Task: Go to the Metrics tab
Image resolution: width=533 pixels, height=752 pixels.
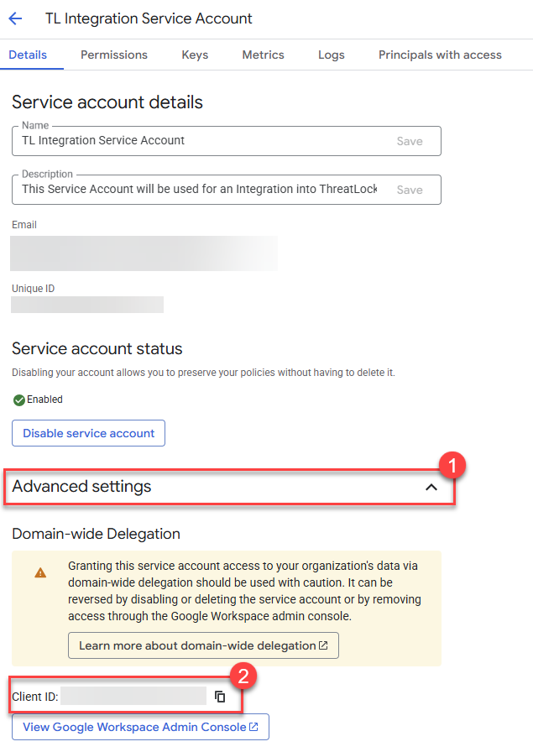Action: [263, 55]
